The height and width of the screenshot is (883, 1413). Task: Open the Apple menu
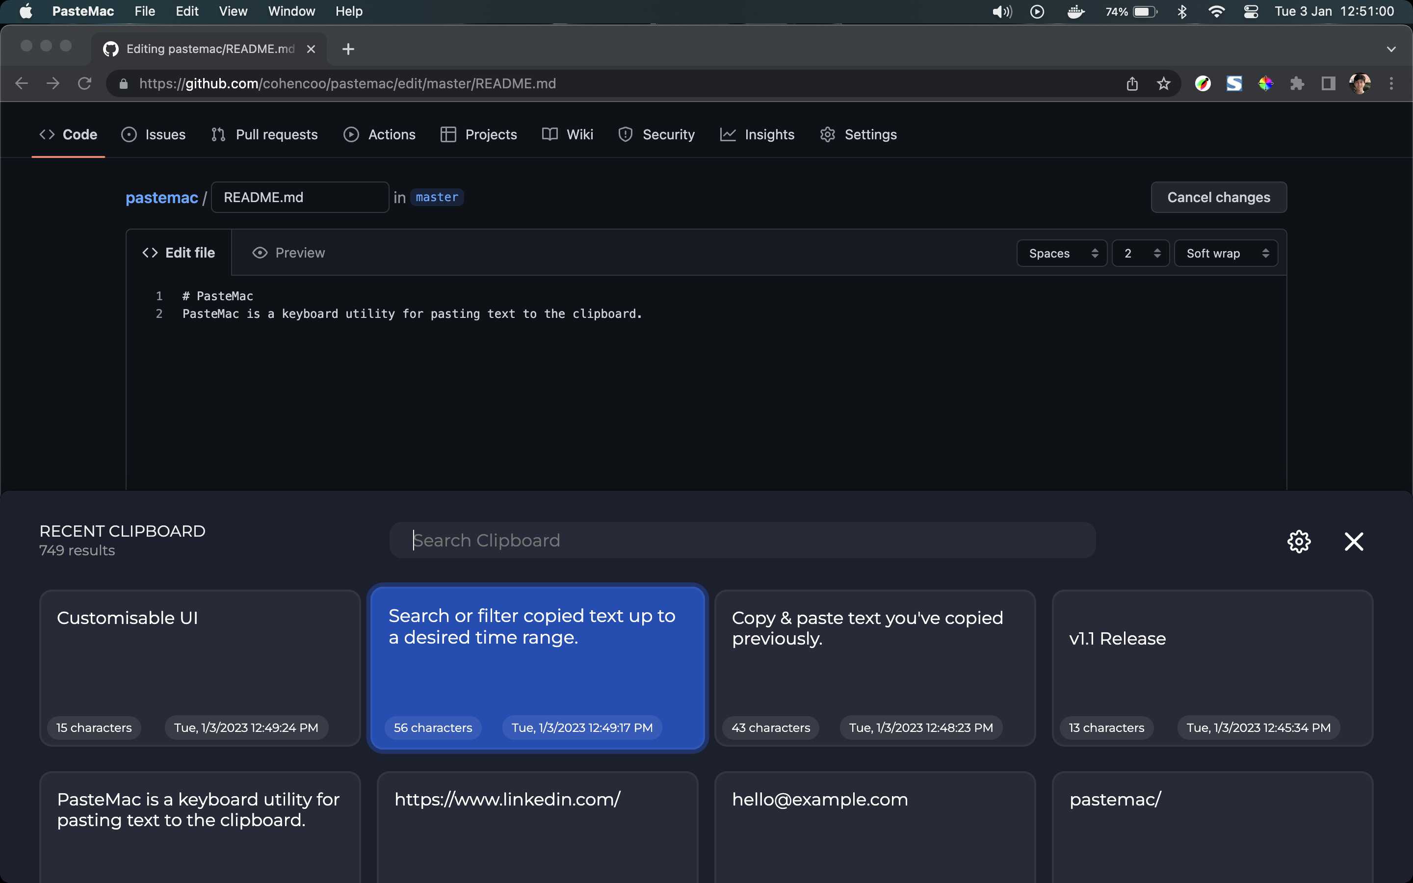[x=26, y=11]
